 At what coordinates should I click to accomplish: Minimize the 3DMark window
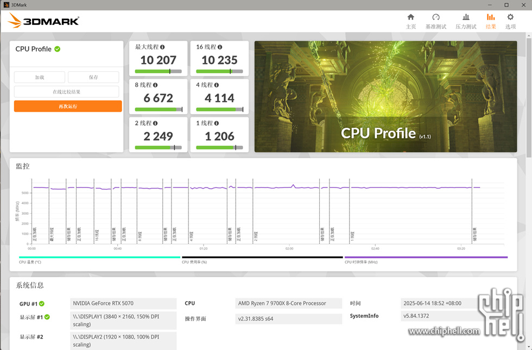tap(490, 5)
